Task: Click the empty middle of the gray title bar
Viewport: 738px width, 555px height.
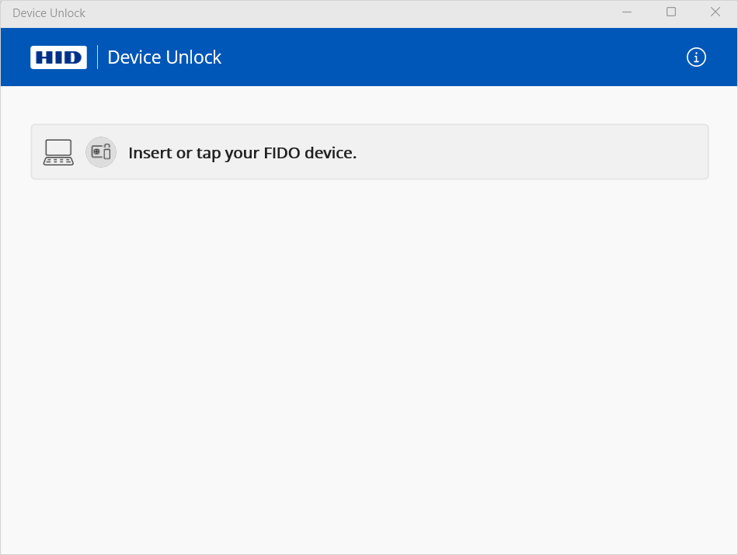Action: tap(350, 13)
